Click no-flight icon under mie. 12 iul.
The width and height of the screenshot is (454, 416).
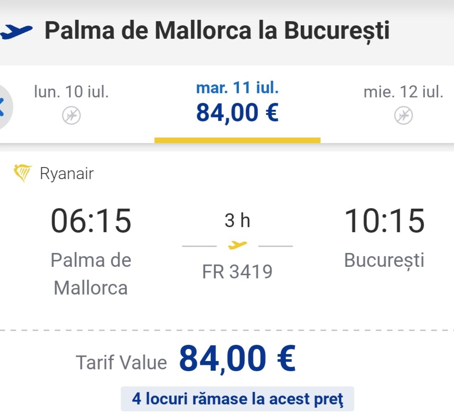403,115
